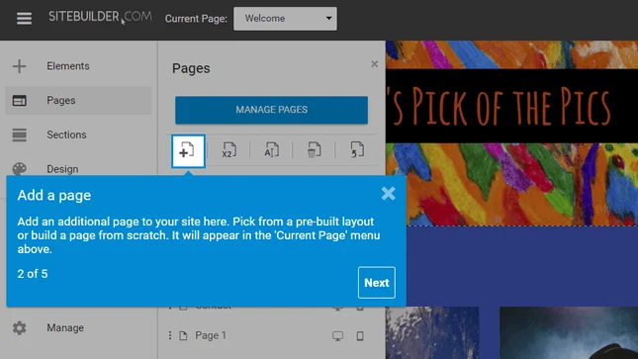The height and width of the screenshot is (359, 638).
Task: Click the Rename page icon
Action: [271, 149]
